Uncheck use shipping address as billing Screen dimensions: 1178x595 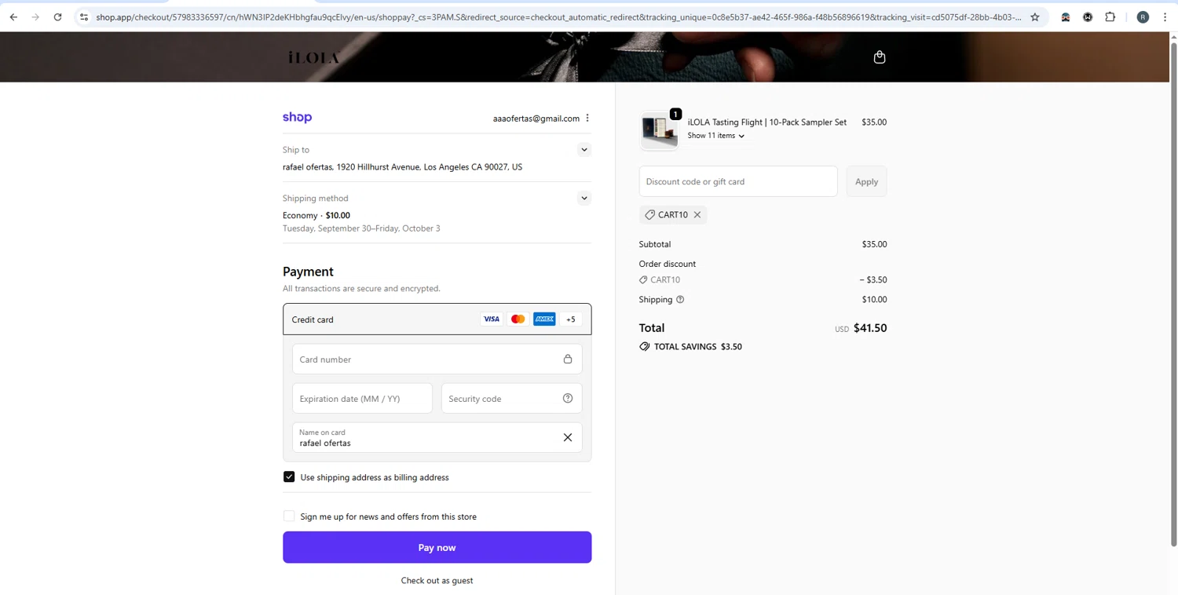(x=289, y=476)
